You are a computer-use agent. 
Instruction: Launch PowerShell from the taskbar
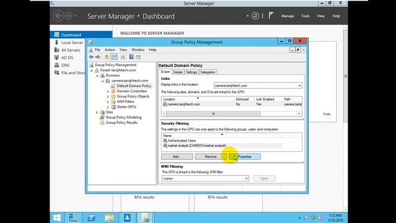pyautogui.click(x=91, y=217)
